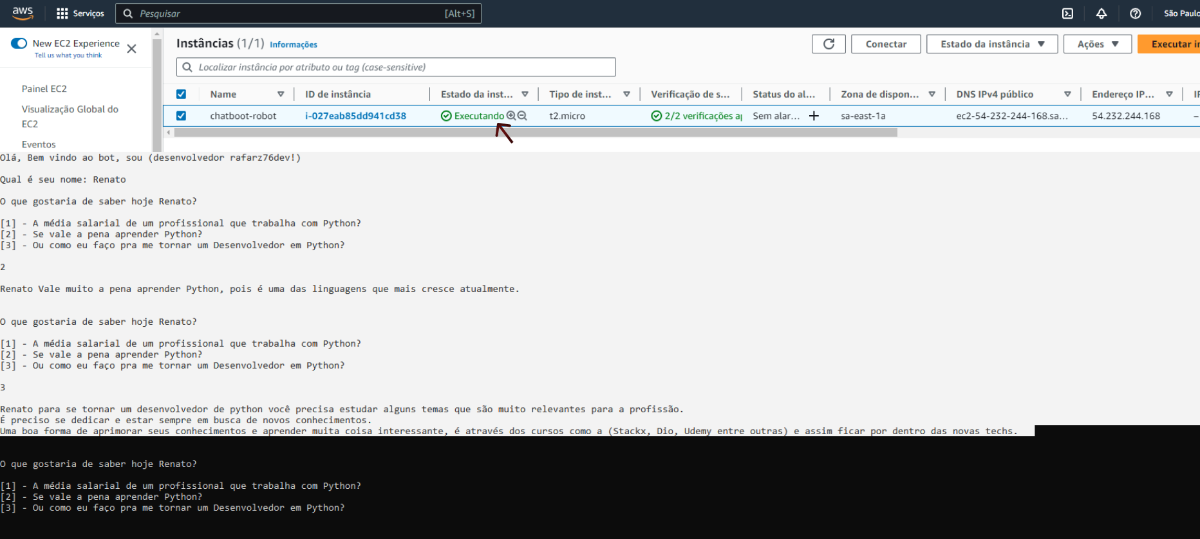
Task: Click the Executando status text
Action: pyautogui.click(x=479, y=116)
